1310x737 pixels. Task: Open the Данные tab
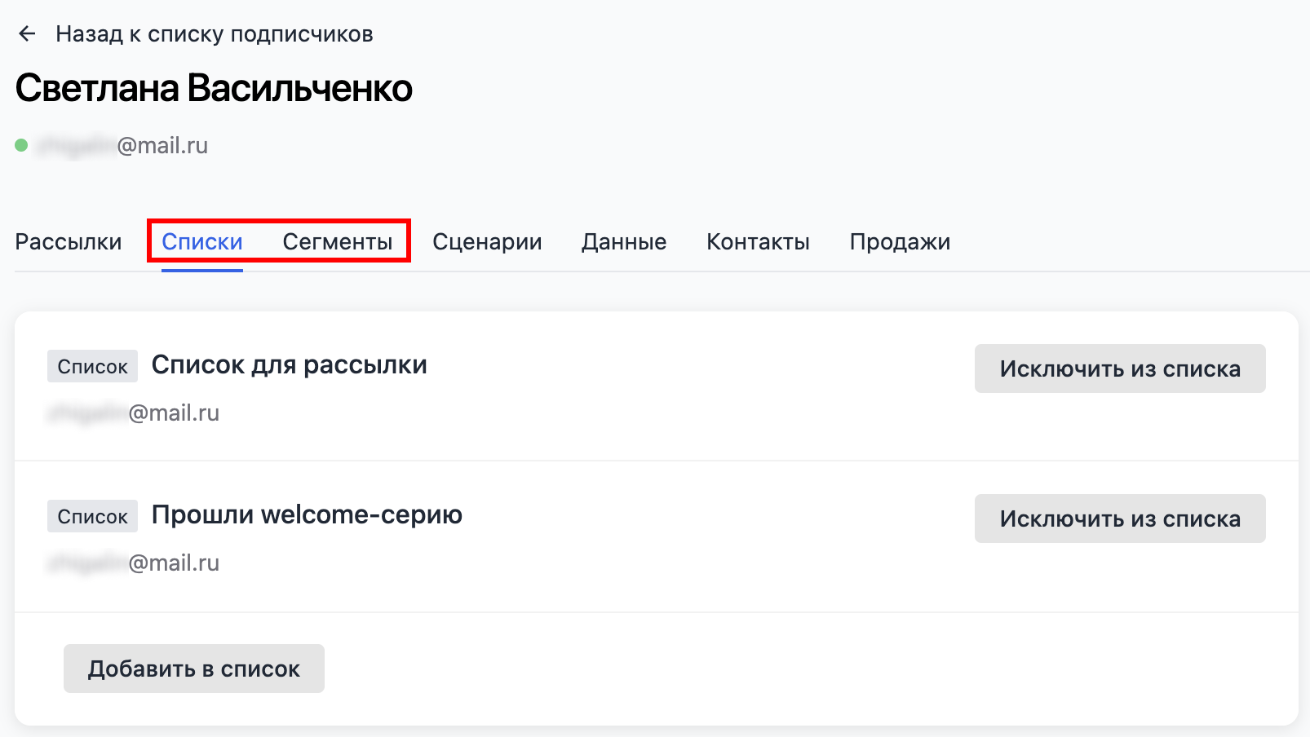[623, 241]
